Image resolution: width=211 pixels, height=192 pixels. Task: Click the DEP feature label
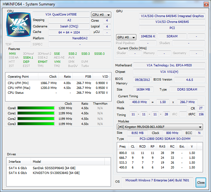pos(26,62)
